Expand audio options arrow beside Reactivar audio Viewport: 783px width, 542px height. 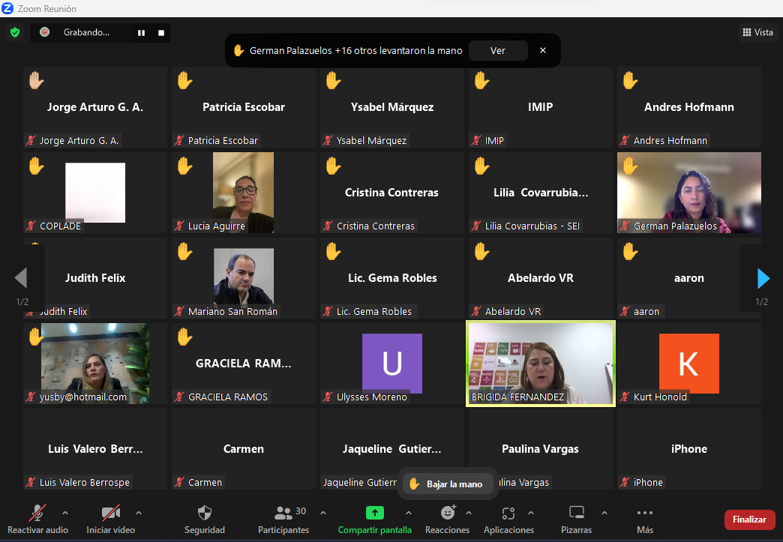point(64,513)
